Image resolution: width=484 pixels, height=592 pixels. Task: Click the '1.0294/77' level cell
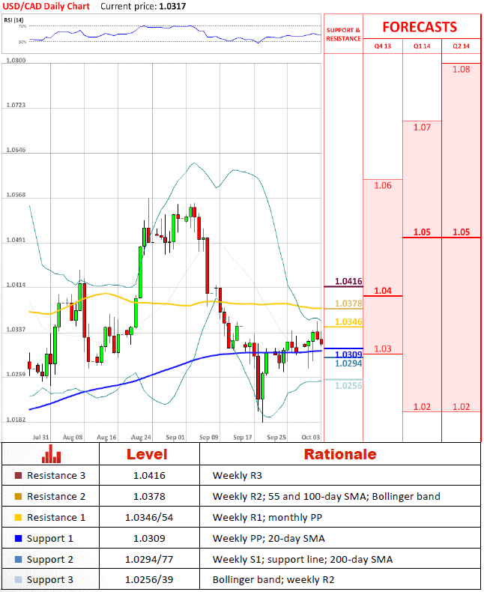click(149, 559)
